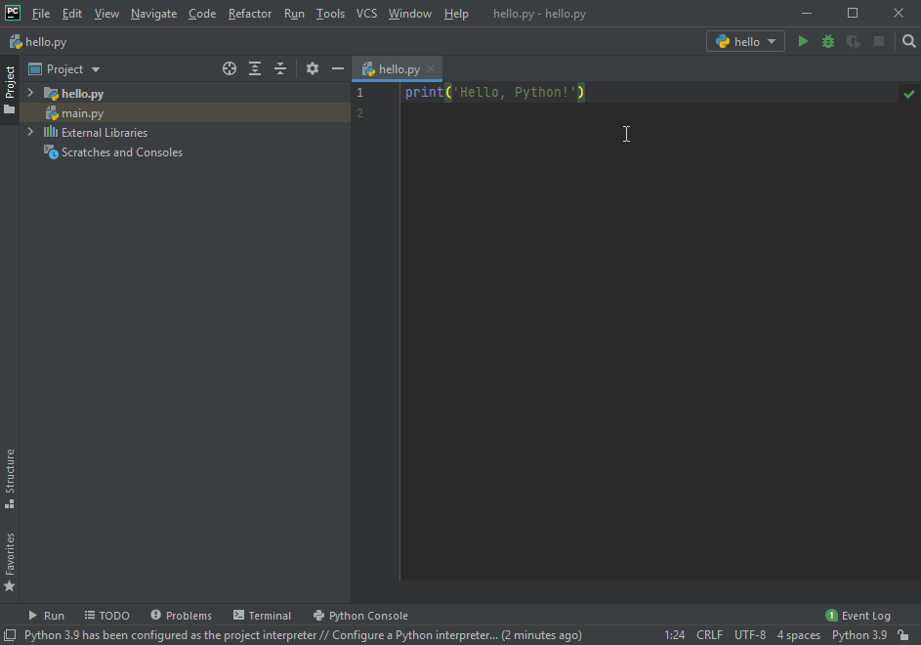
Task: Hide the Project panel with minus icon
Action: click(338, 68)
